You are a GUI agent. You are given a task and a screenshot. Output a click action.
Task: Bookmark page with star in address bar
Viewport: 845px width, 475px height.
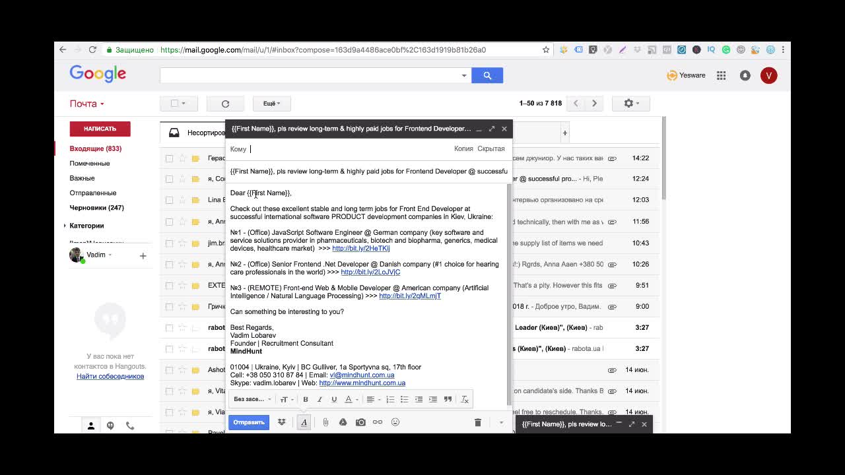546,49
